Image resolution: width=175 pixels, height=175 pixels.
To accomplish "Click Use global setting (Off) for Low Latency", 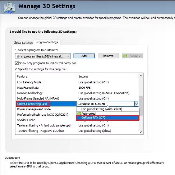I will [93, 82].
